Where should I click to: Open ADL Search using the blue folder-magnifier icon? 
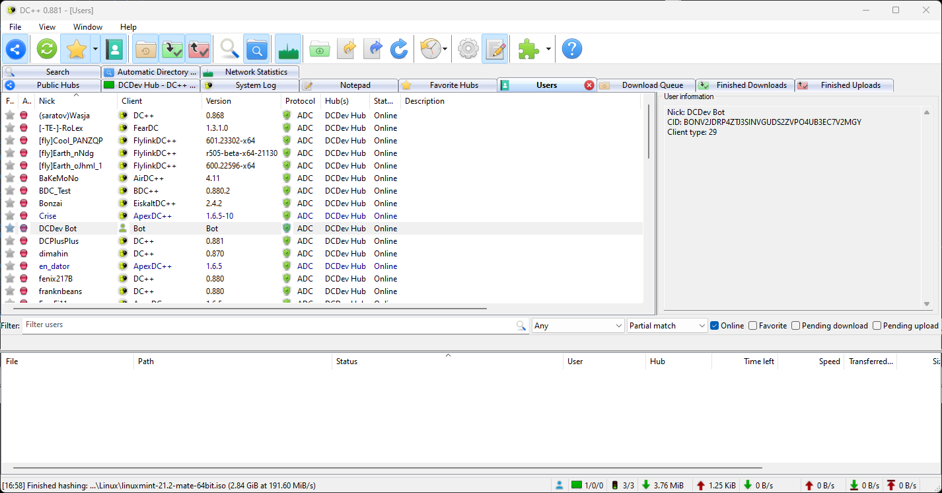tap(256, 49)
